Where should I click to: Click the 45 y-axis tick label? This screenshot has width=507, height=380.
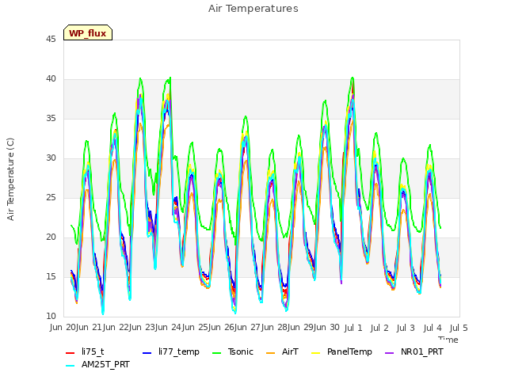point(51,39)
